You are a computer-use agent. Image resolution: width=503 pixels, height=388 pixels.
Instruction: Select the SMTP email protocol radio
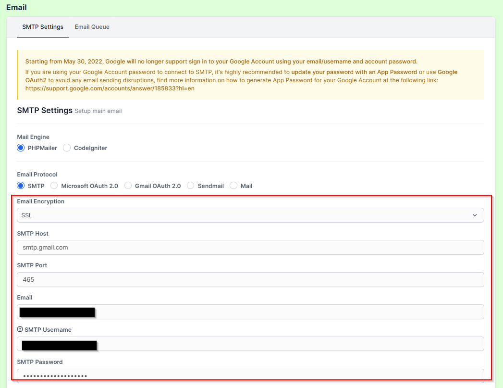pos(21,186)
